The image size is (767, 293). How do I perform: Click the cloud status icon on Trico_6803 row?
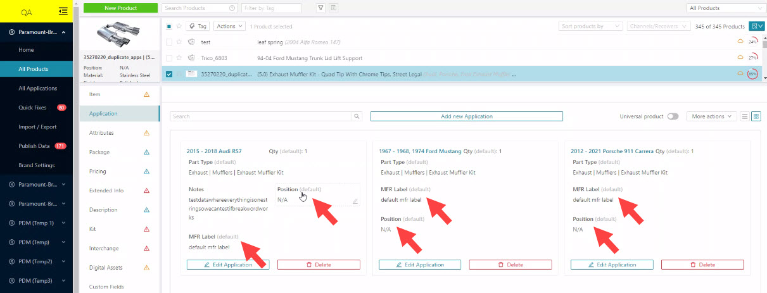(x=739, y=58)
